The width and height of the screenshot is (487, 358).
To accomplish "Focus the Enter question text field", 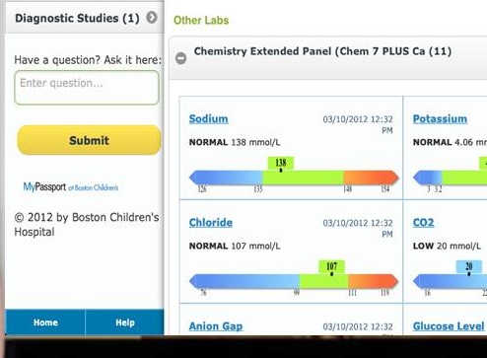I will tap(87, 88).
